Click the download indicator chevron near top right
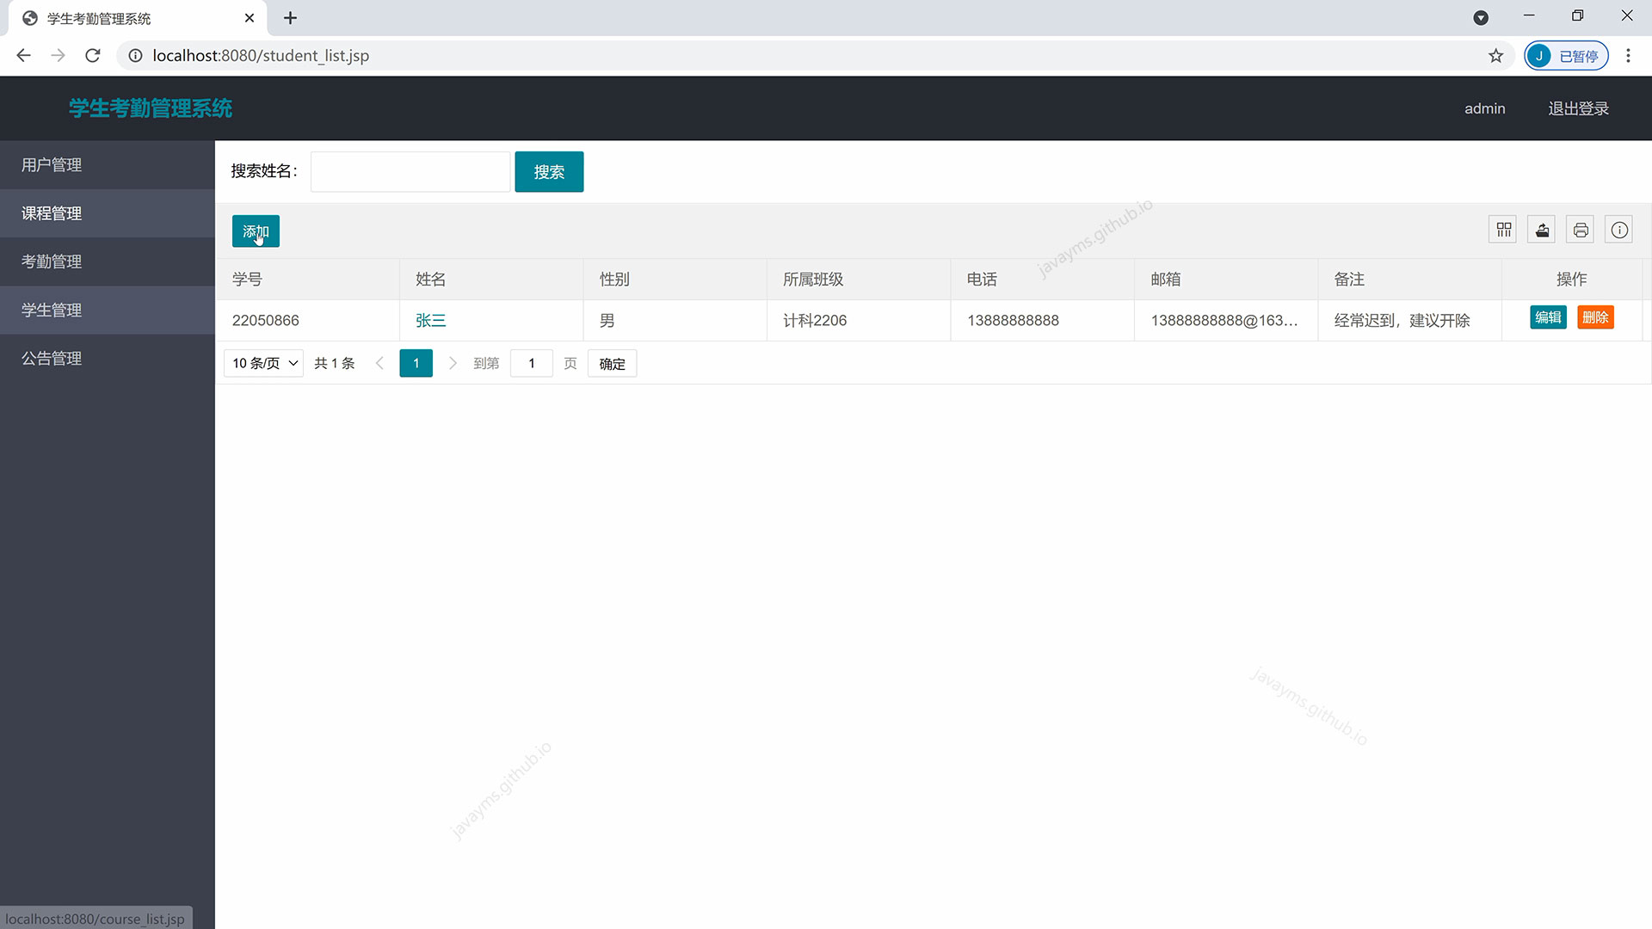This screenshot has width=1652, height=929. [1482, 17]
